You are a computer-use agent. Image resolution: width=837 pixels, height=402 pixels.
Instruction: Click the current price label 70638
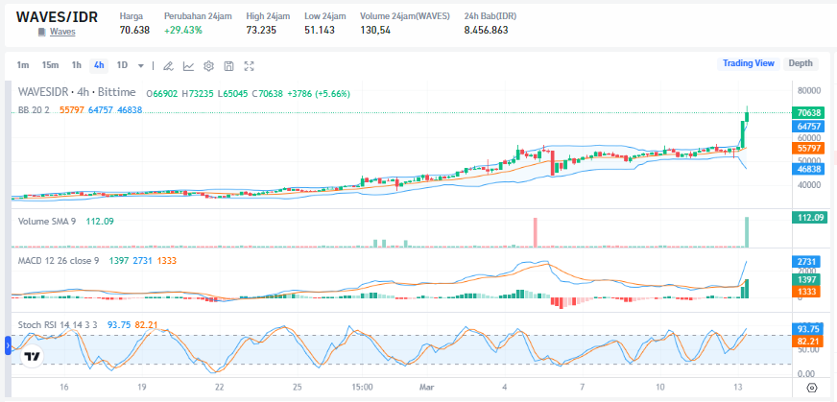(x=809, y=112)
